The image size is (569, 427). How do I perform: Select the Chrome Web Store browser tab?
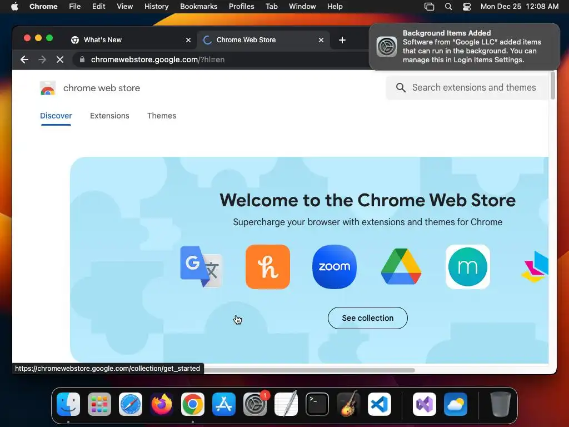(263, 40)
